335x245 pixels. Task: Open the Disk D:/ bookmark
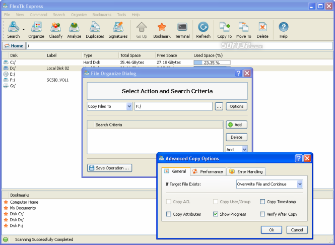[x=17, y=220]
